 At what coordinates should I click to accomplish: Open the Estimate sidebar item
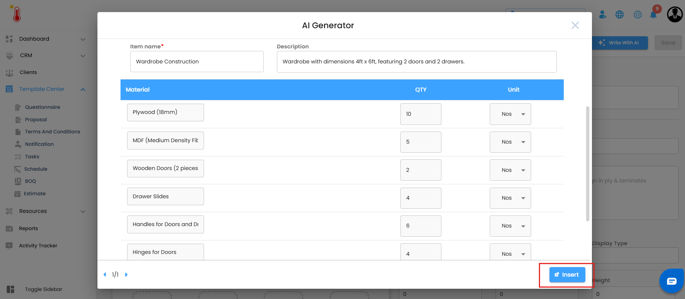35,193
